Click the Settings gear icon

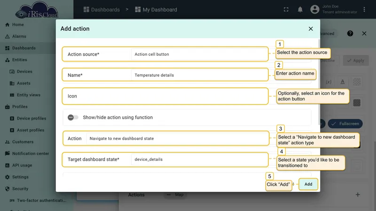coord(7,177)
